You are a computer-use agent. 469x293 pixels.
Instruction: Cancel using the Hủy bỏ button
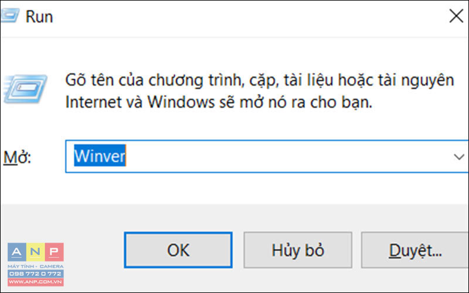[x=298, y=250]
